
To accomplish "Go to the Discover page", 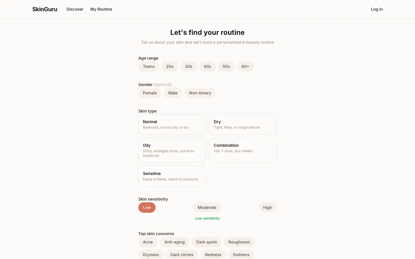I will tap(75, 9).
